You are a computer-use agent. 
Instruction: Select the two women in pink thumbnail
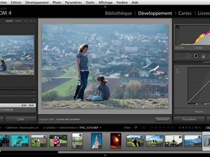58,140
